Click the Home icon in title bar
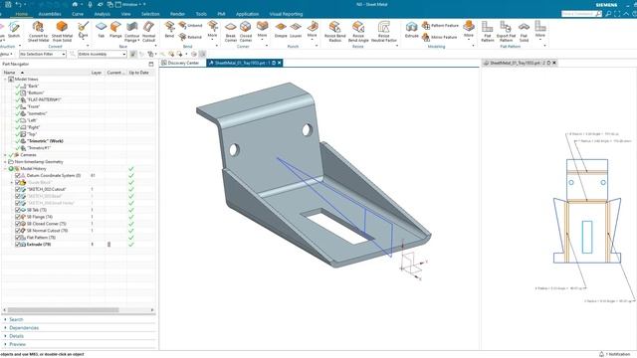This screenshot has height=358, width=637. [75, 4]
